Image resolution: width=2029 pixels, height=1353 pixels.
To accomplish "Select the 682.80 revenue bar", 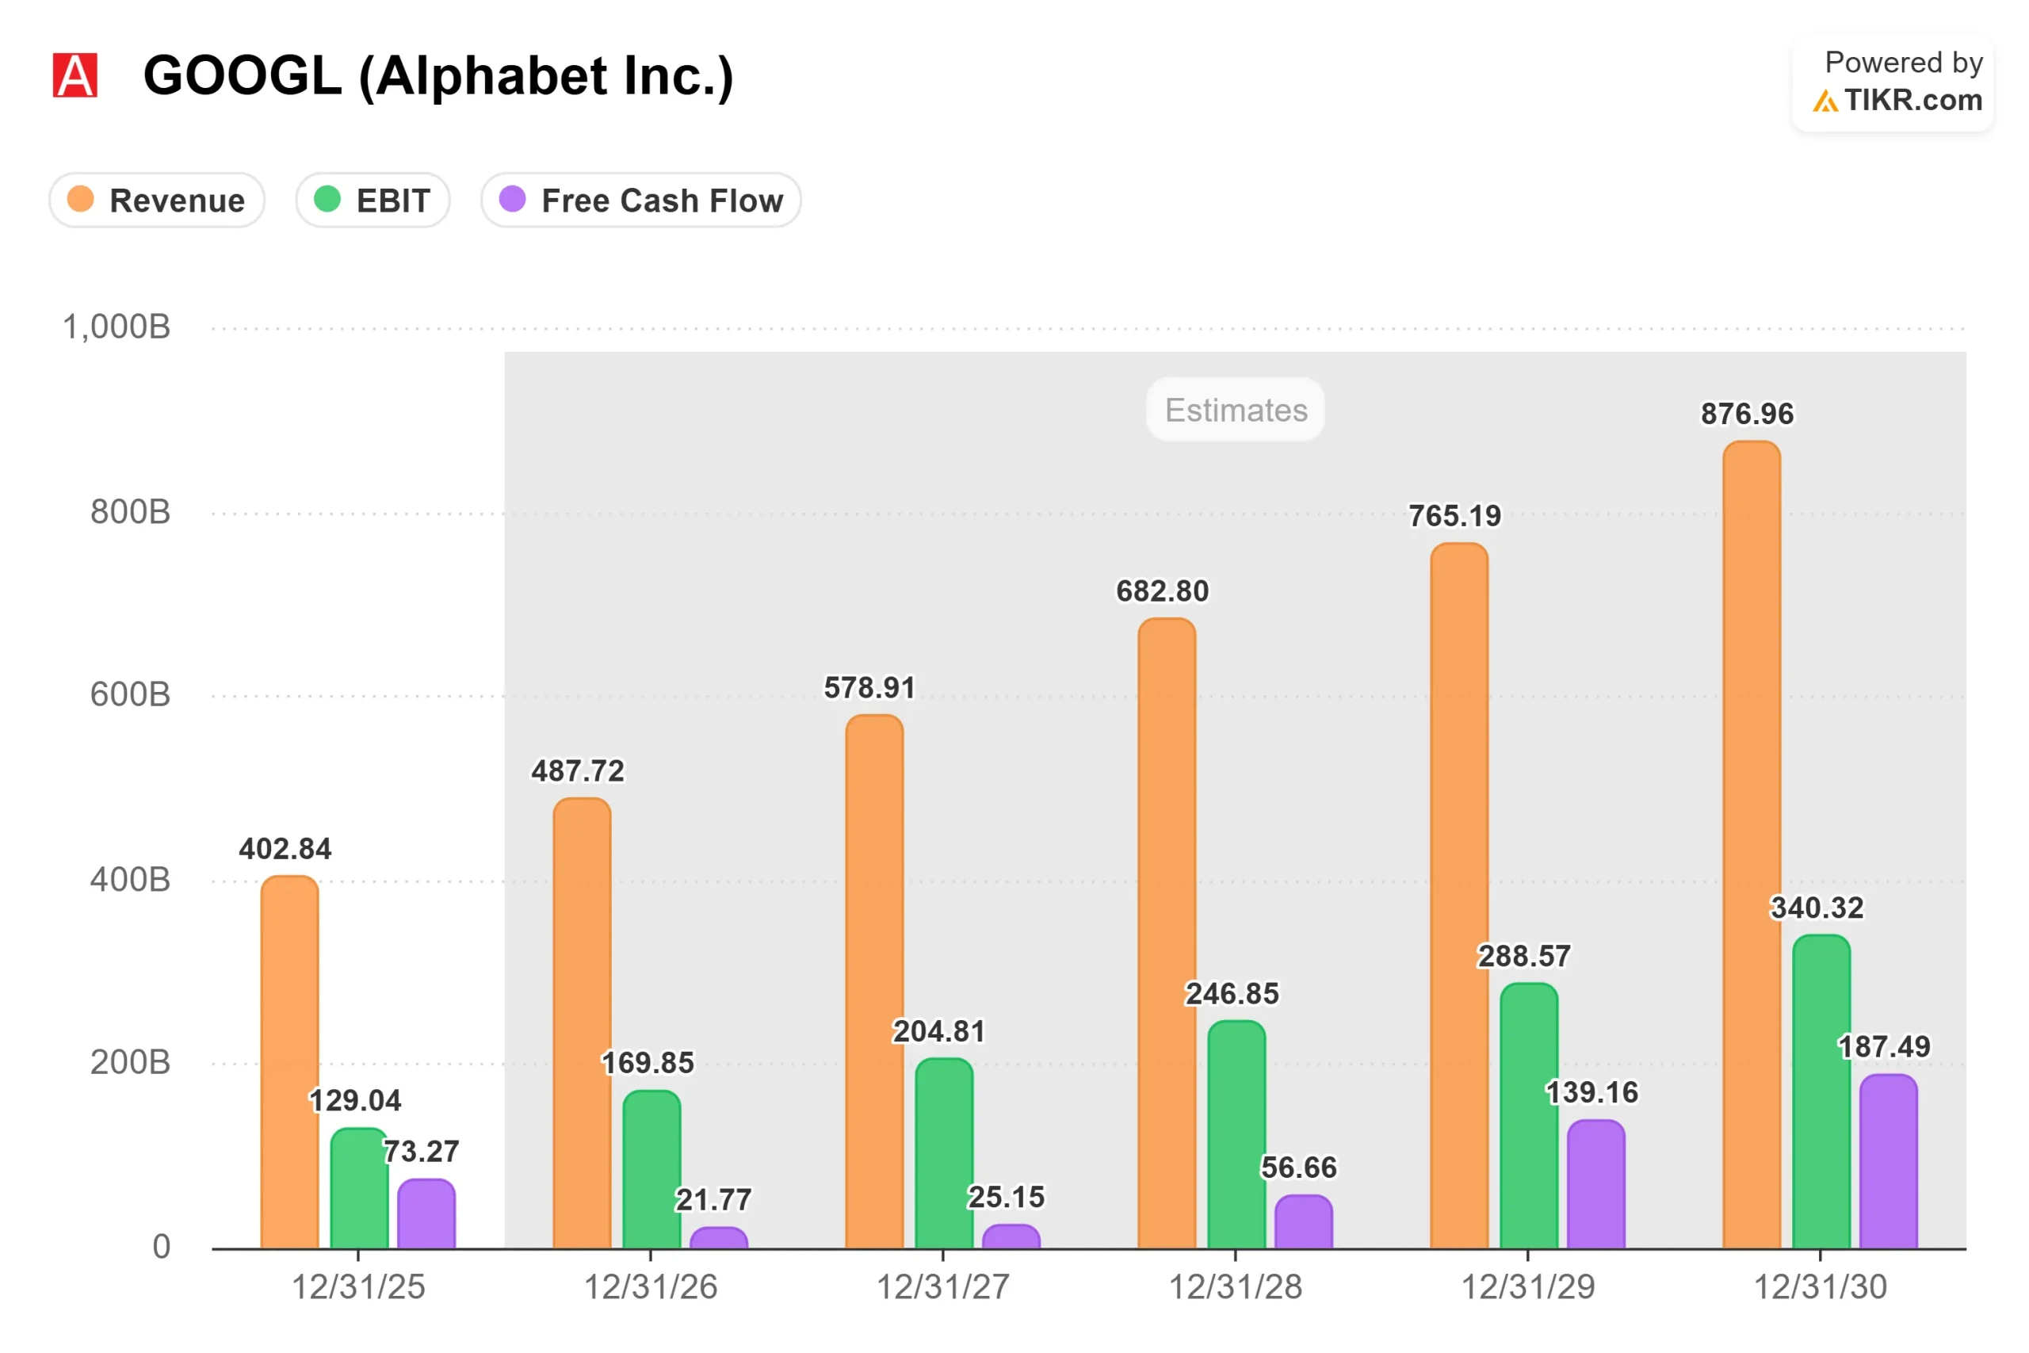I will 1167,934.
